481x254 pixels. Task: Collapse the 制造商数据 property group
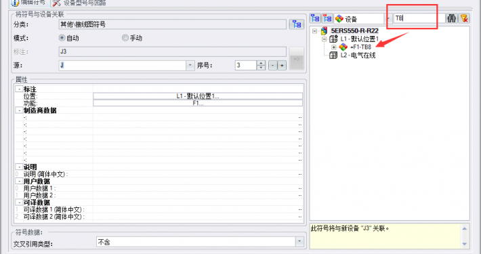[19, 110]
